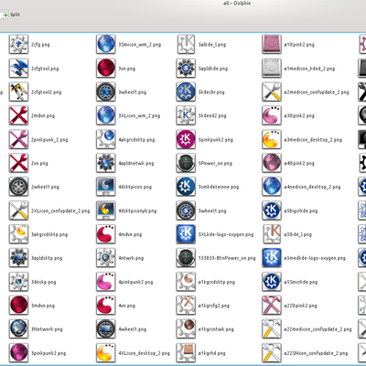This screenshot has height=366, width=366.
Task: Select the 5Power_on.png power button thumbnail
Action: click(x=186, y=163)
